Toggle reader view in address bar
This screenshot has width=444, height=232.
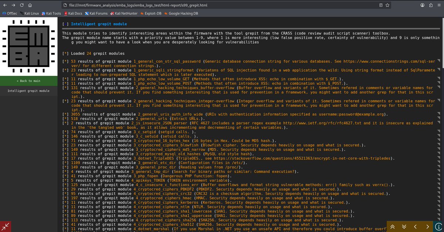pos(381,6)
